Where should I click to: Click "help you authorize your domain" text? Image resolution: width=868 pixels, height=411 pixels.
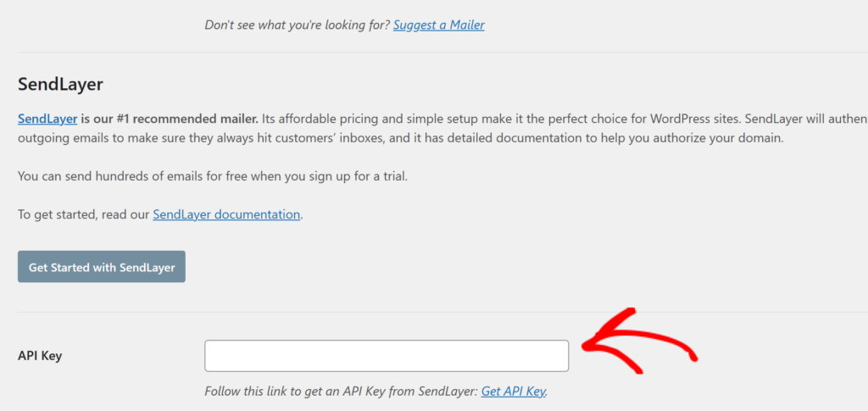point(695,138)
